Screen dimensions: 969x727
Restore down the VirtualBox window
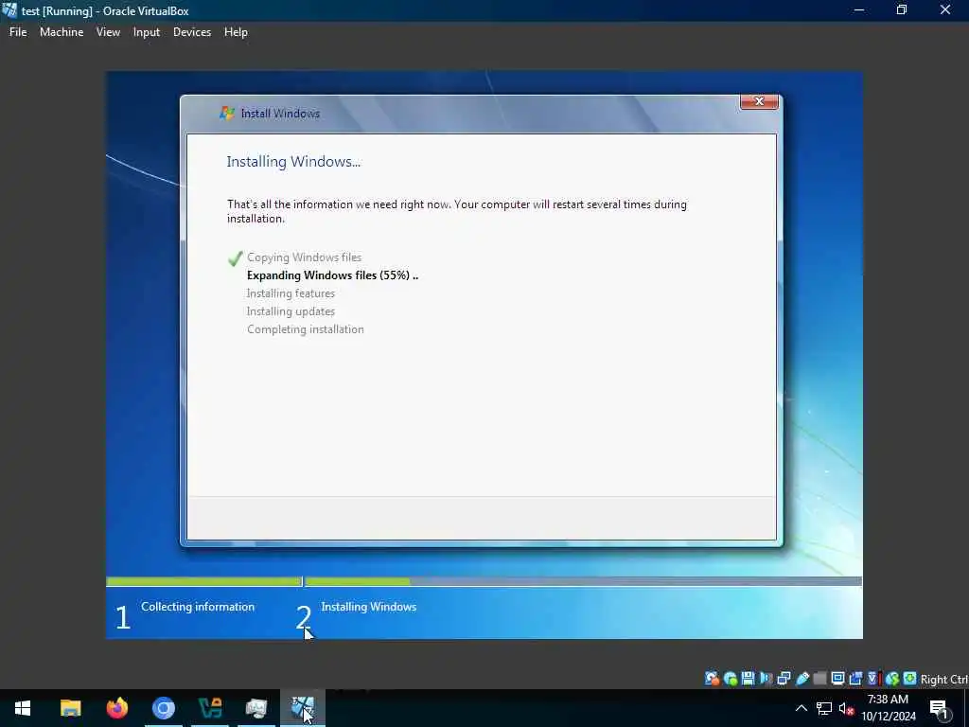pyautogui.click(x=902, y=10)
